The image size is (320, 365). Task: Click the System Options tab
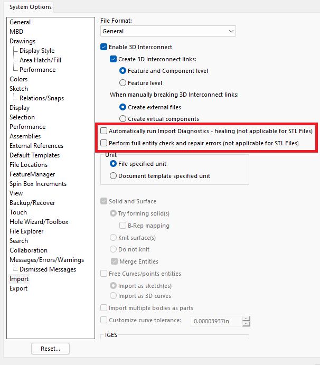click(x=31, y=7)
